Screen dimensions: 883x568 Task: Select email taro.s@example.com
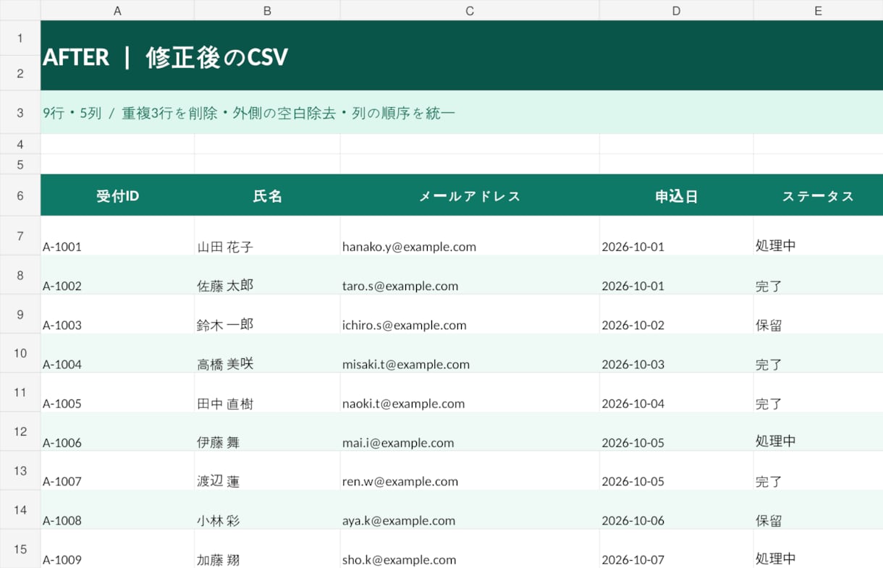[x=470, y=275]
